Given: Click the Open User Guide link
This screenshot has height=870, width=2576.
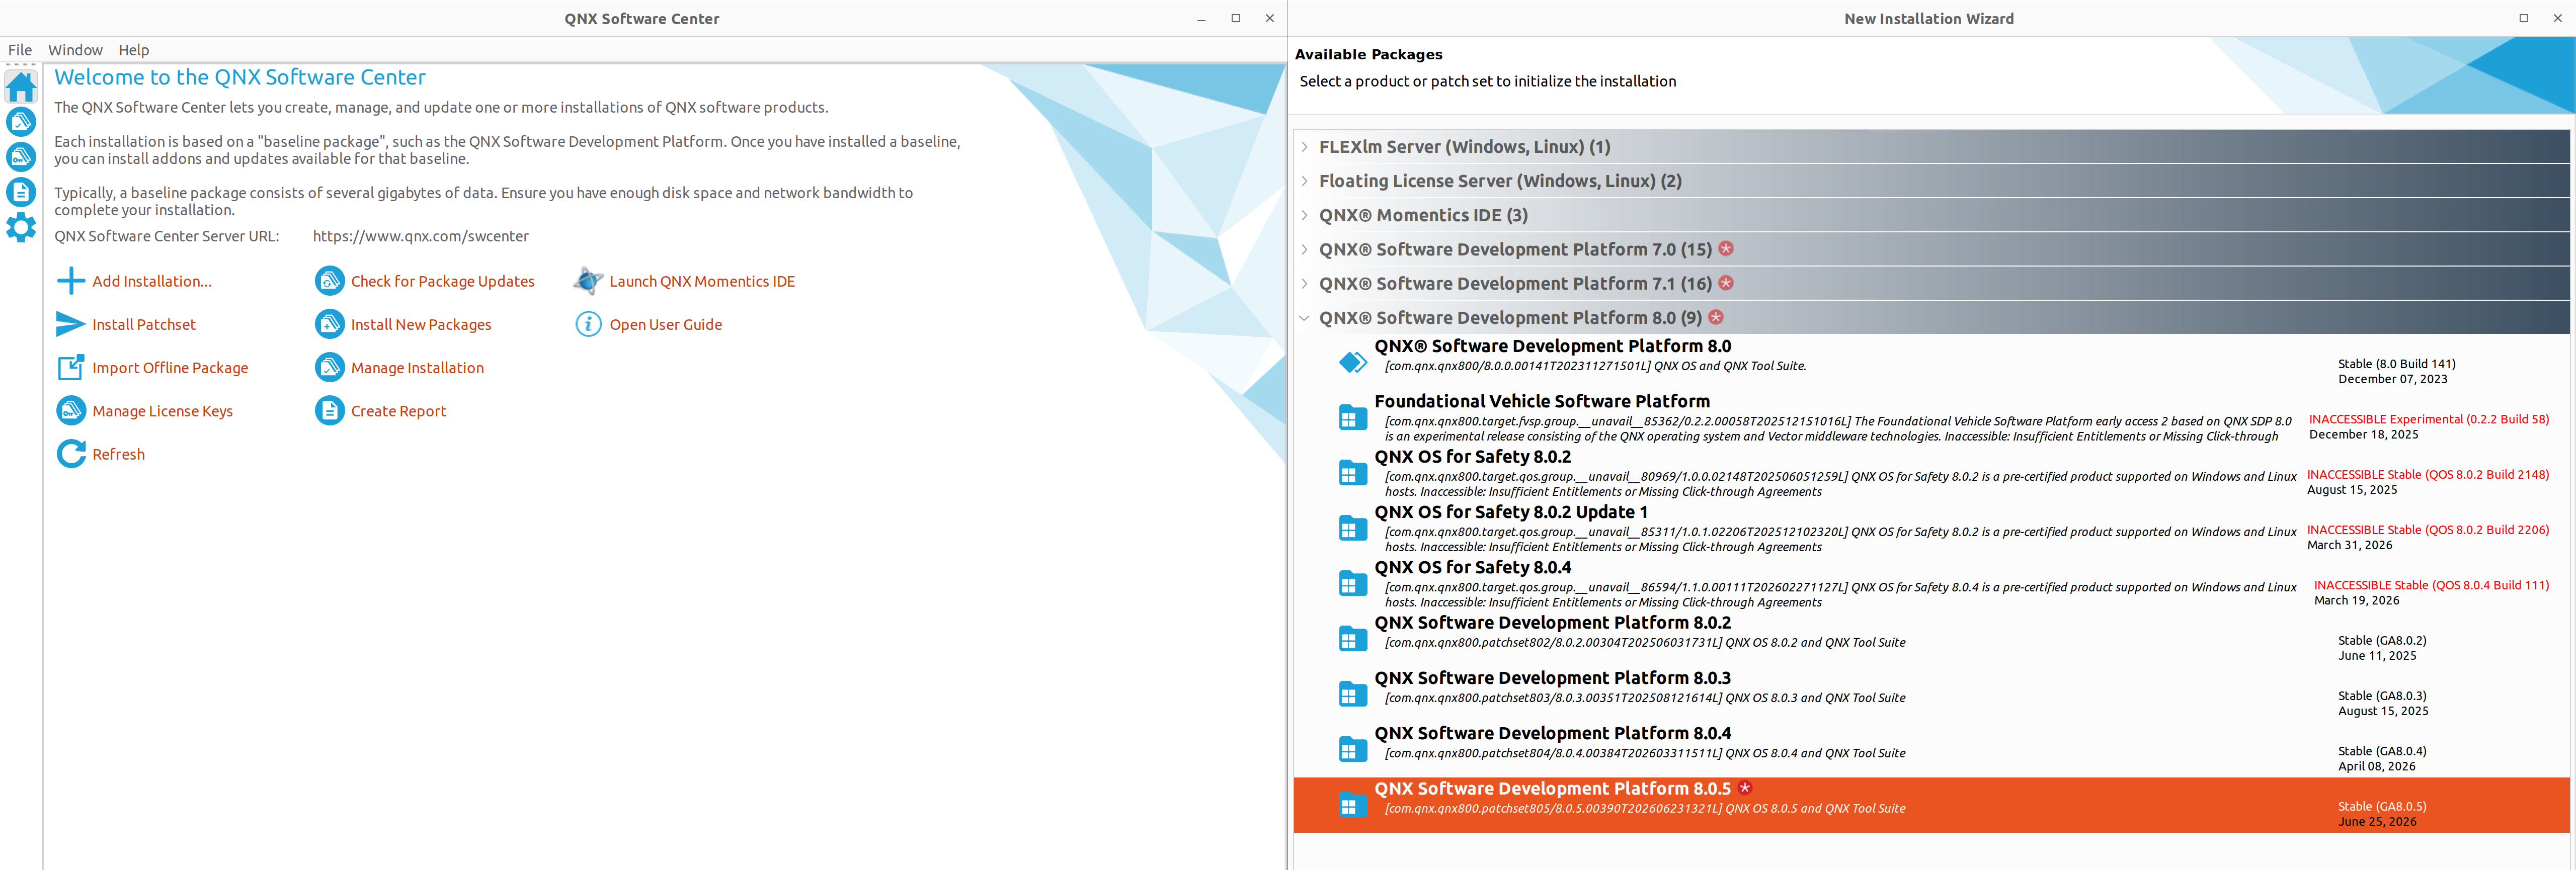Looking at the screenshot, I should pyautogui.click(x=665, y=324).
